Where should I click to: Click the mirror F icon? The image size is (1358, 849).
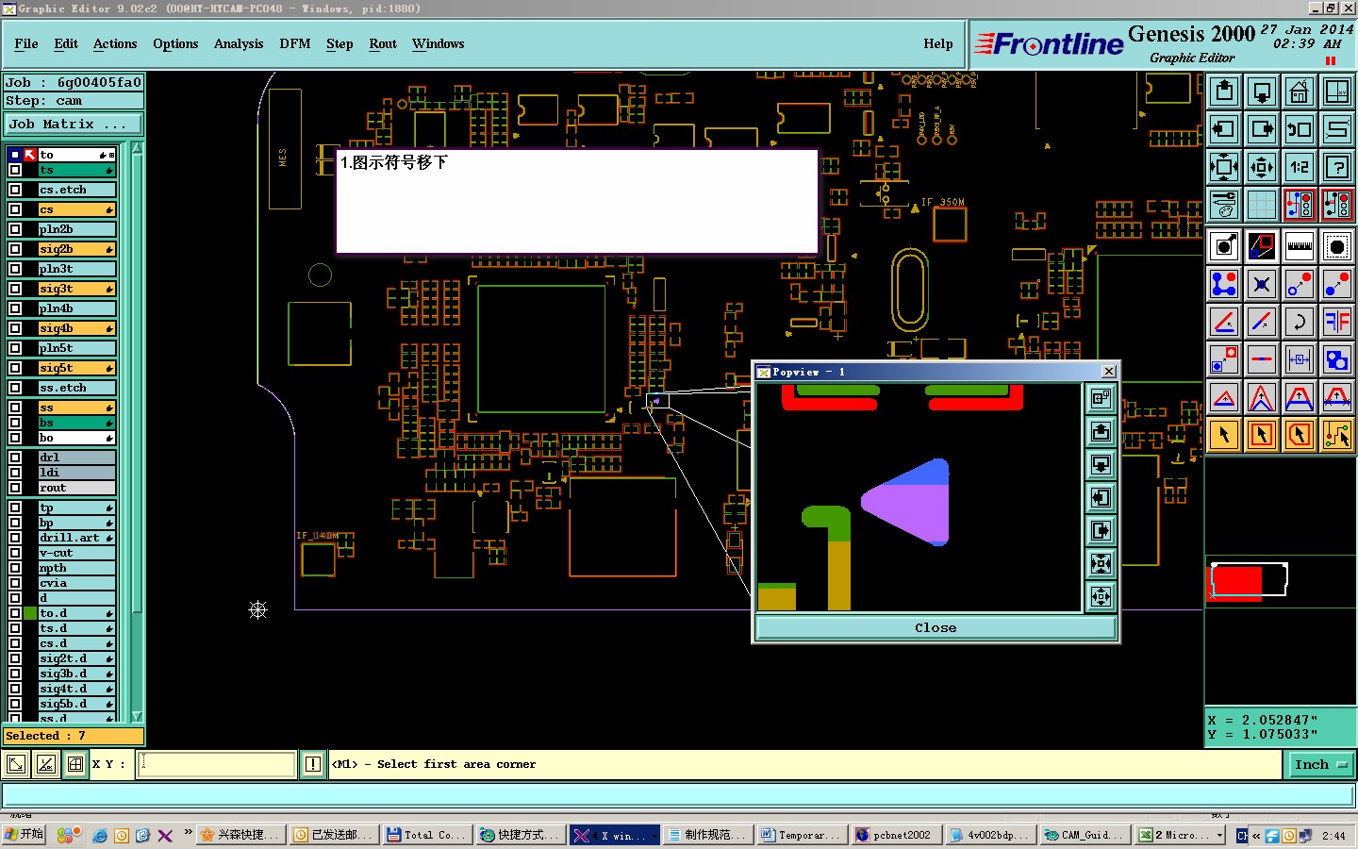point(1337,322)
